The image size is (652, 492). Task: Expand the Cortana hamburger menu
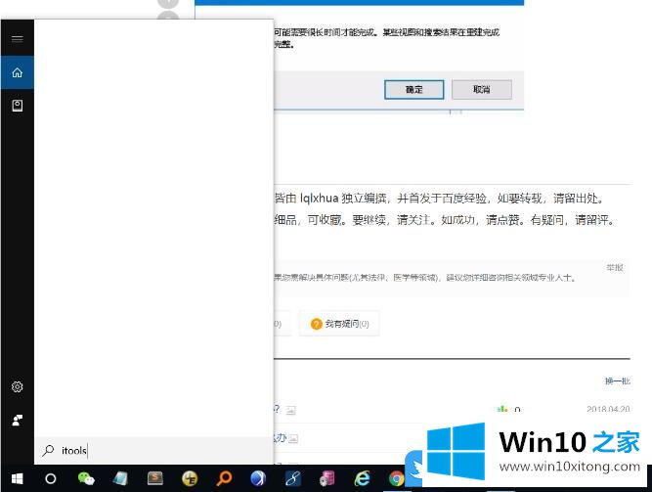point(17,39)
